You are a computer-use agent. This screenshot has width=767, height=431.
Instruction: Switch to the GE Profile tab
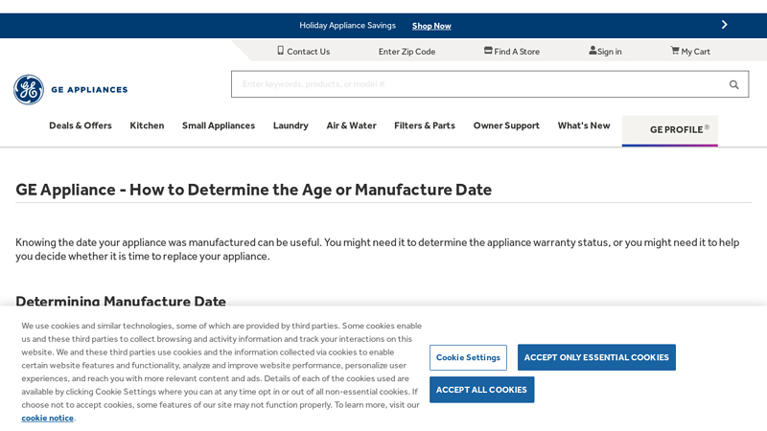[669, 130]
